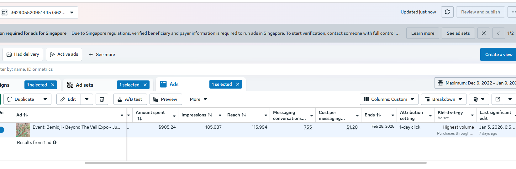Switch to the Ad sets tab
The height and width of the screenshot is (169, 516).
84,85
